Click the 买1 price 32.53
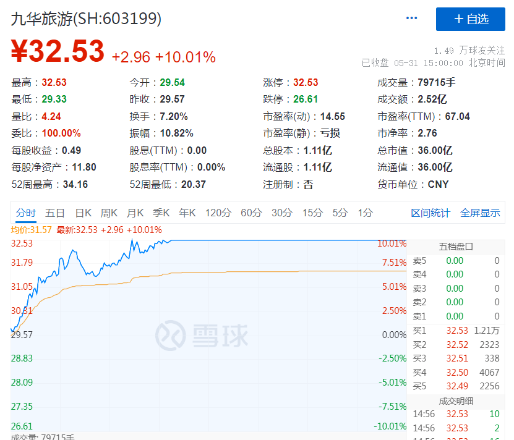The height and width of the screenshot is (440, 514). [457, 331]
